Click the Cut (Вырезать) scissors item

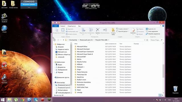point(70,29)
